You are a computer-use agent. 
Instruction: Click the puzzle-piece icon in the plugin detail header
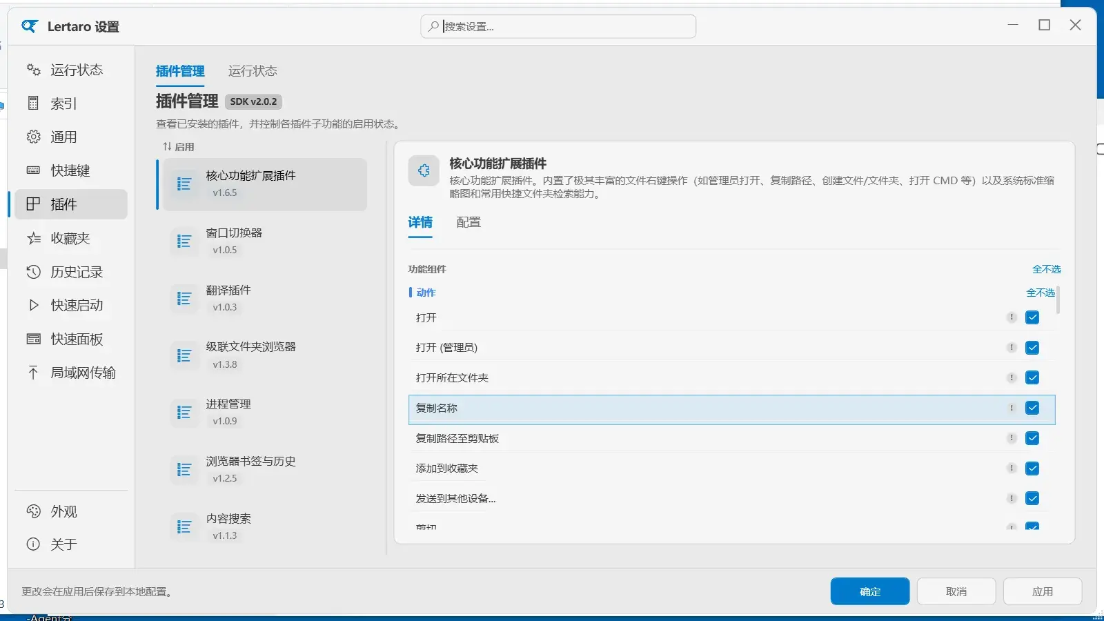(424, 170)
